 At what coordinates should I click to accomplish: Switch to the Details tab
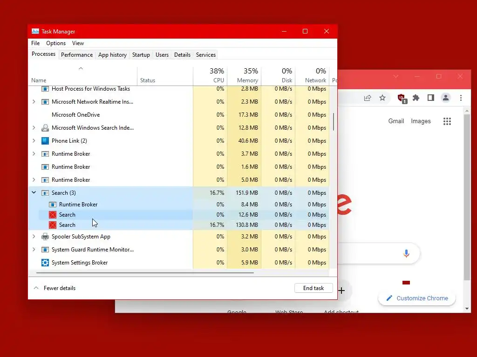point(182,55)
